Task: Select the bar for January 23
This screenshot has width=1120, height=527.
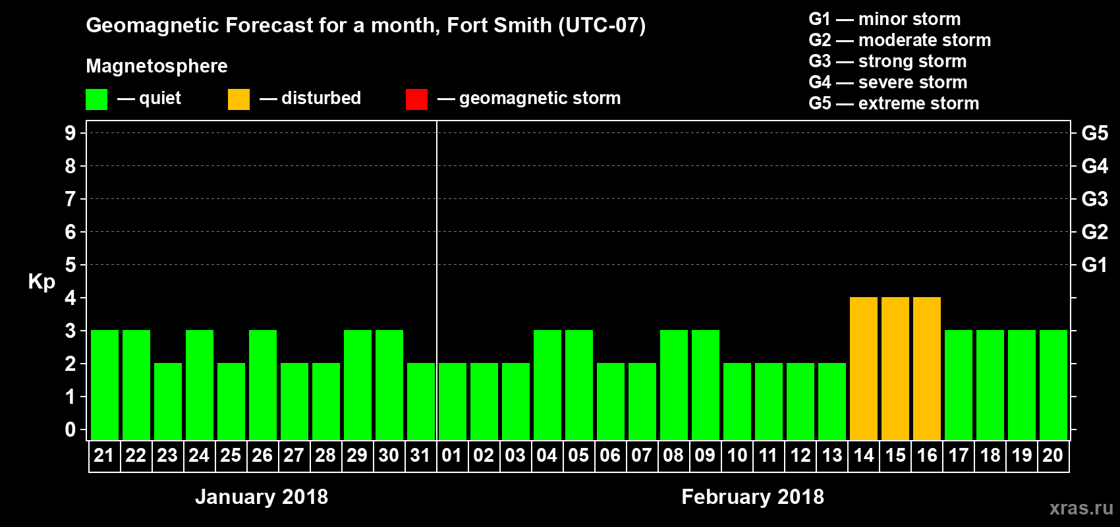Action: 168,401
